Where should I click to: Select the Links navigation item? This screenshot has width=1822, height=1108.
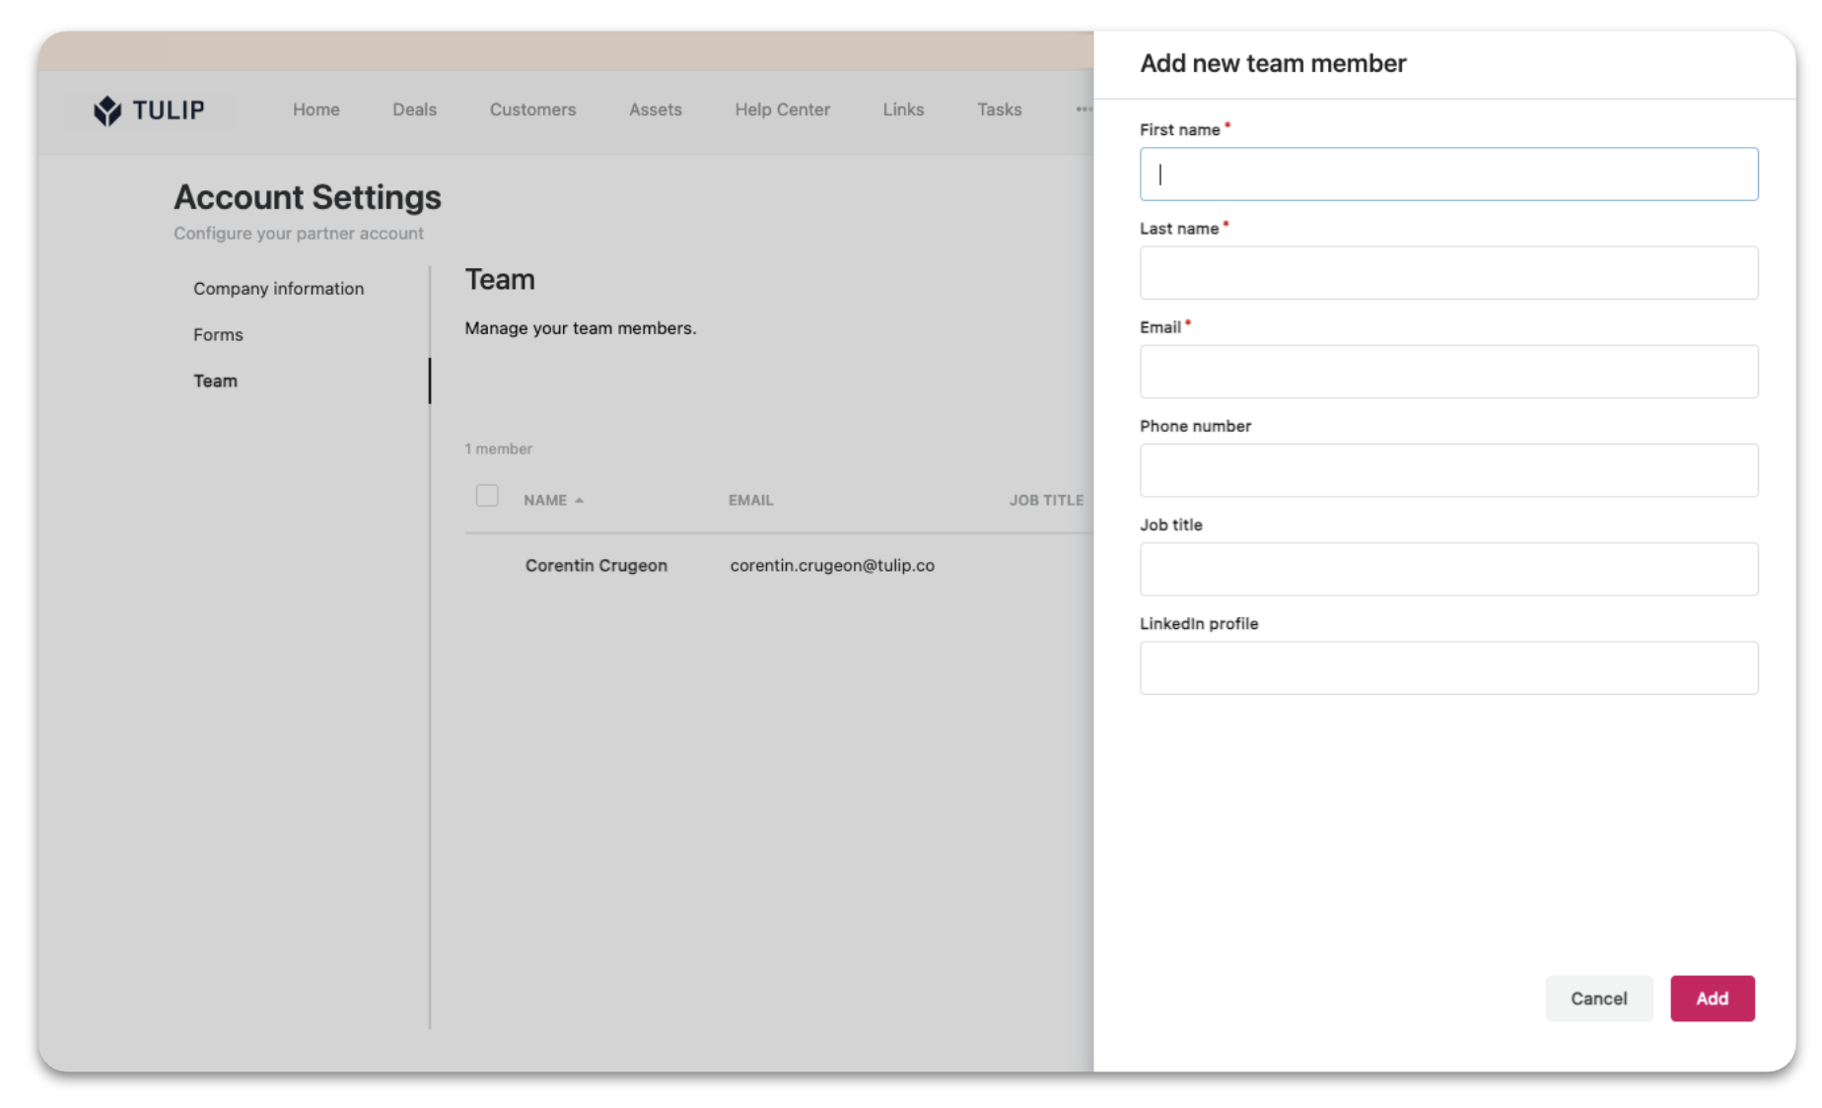pos(903,109)
